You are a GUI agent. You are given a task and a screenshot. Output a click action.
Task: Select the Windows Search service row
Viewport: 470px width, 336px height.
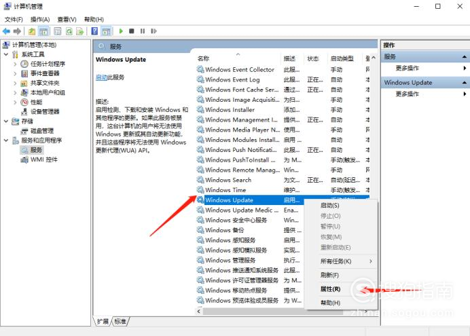[283, 180]
